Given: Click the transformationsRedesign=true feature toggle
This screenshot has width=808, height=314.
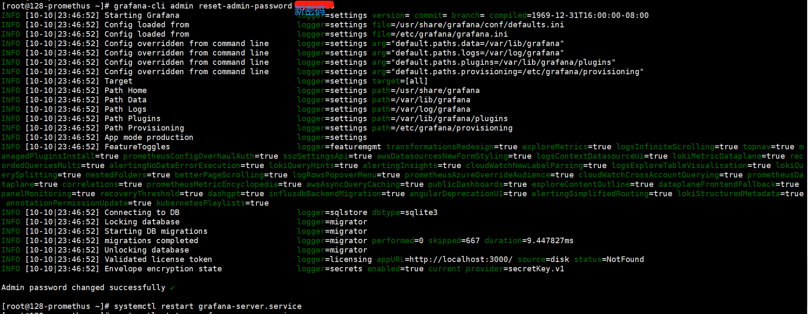Looking at the screenshot, I should point(452,147).
